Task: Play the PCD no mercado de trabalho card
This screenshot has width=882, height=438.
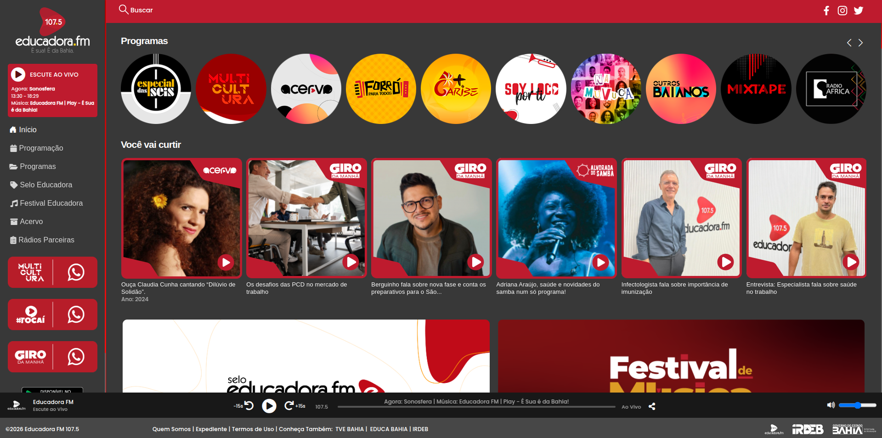Action: point(351,262)
